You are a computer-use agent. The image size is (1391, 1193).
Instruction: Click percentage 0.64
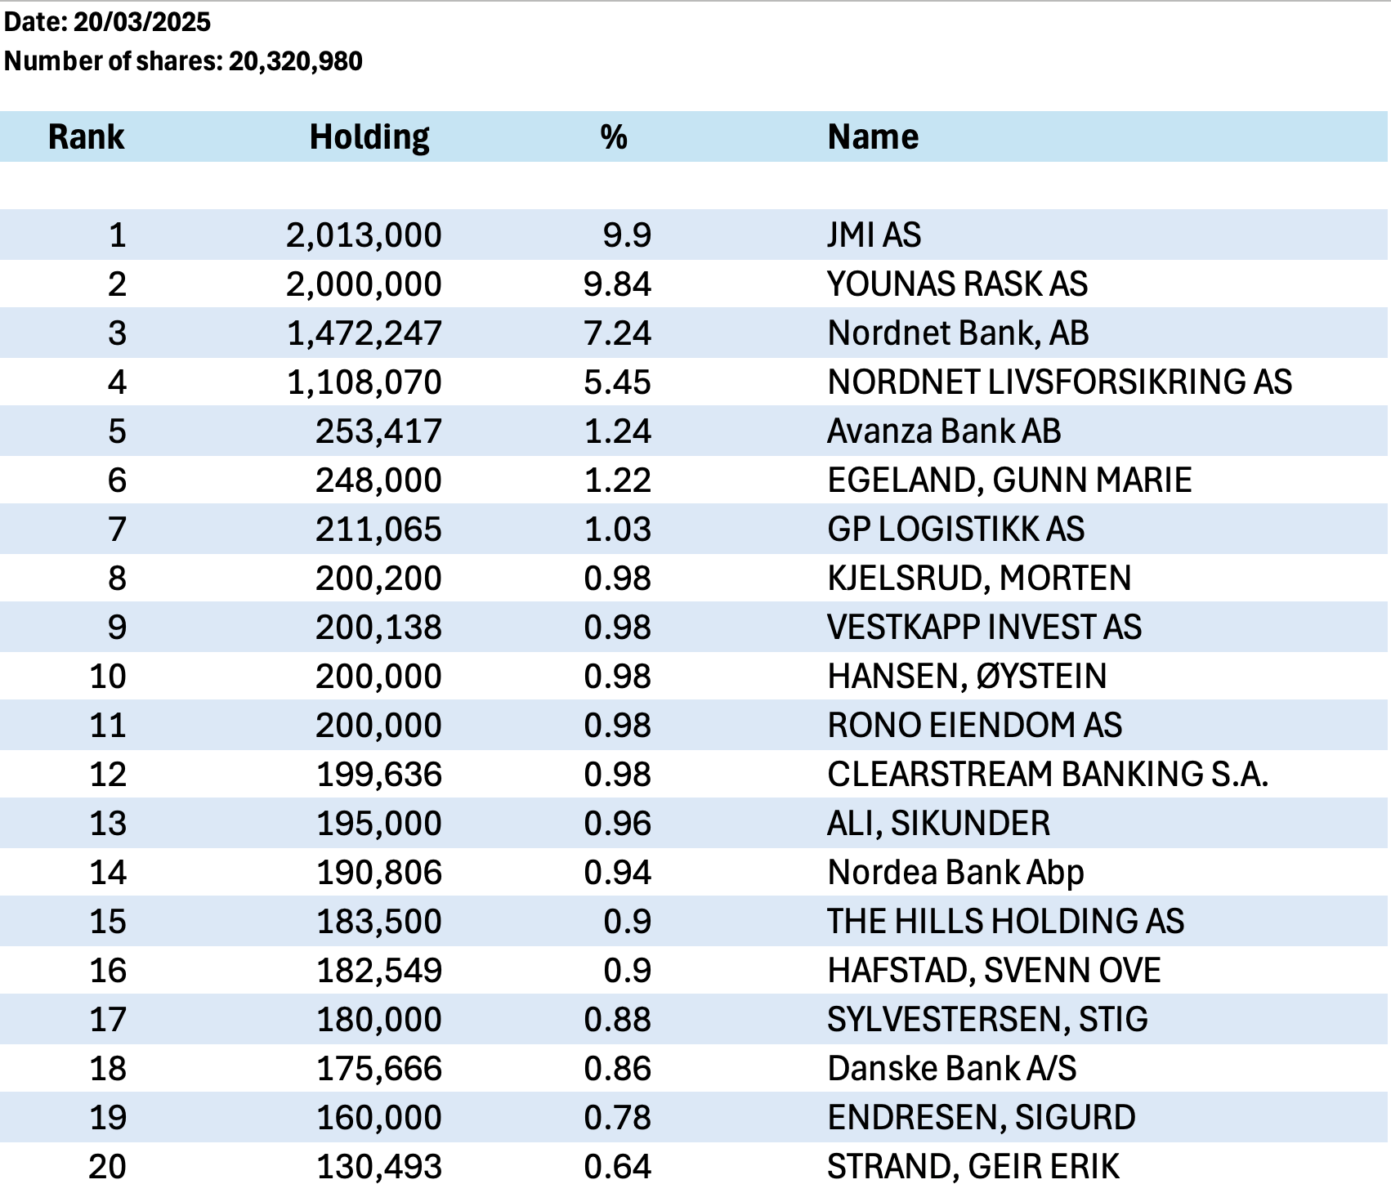tap(617, 1167)
